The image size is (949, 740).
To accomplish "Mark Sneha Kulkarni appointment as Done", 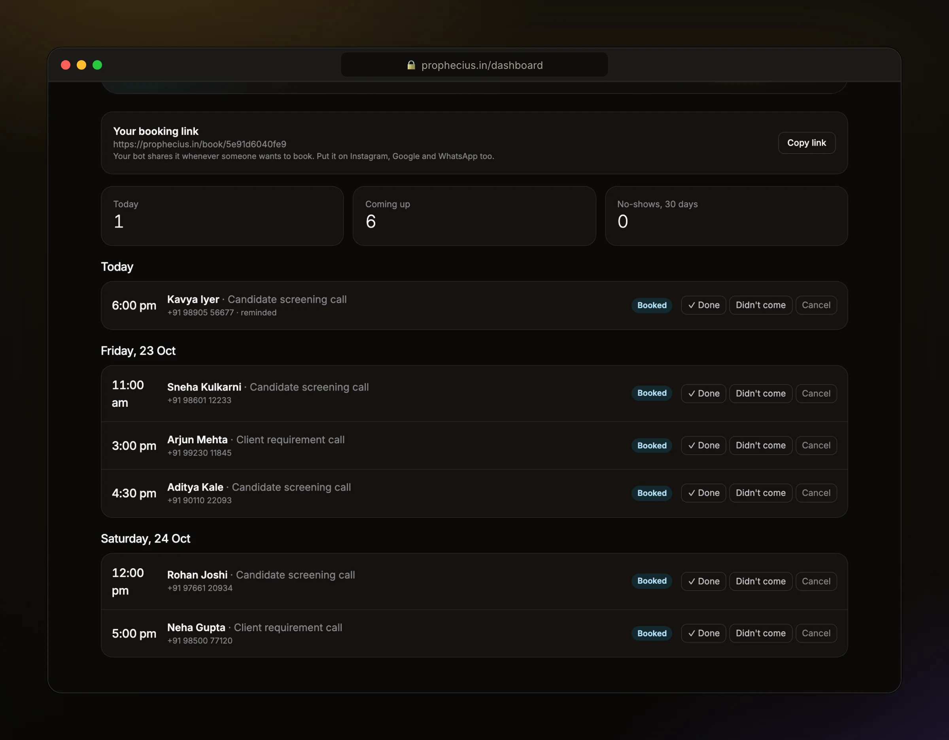I will click(x=703, y=393).
